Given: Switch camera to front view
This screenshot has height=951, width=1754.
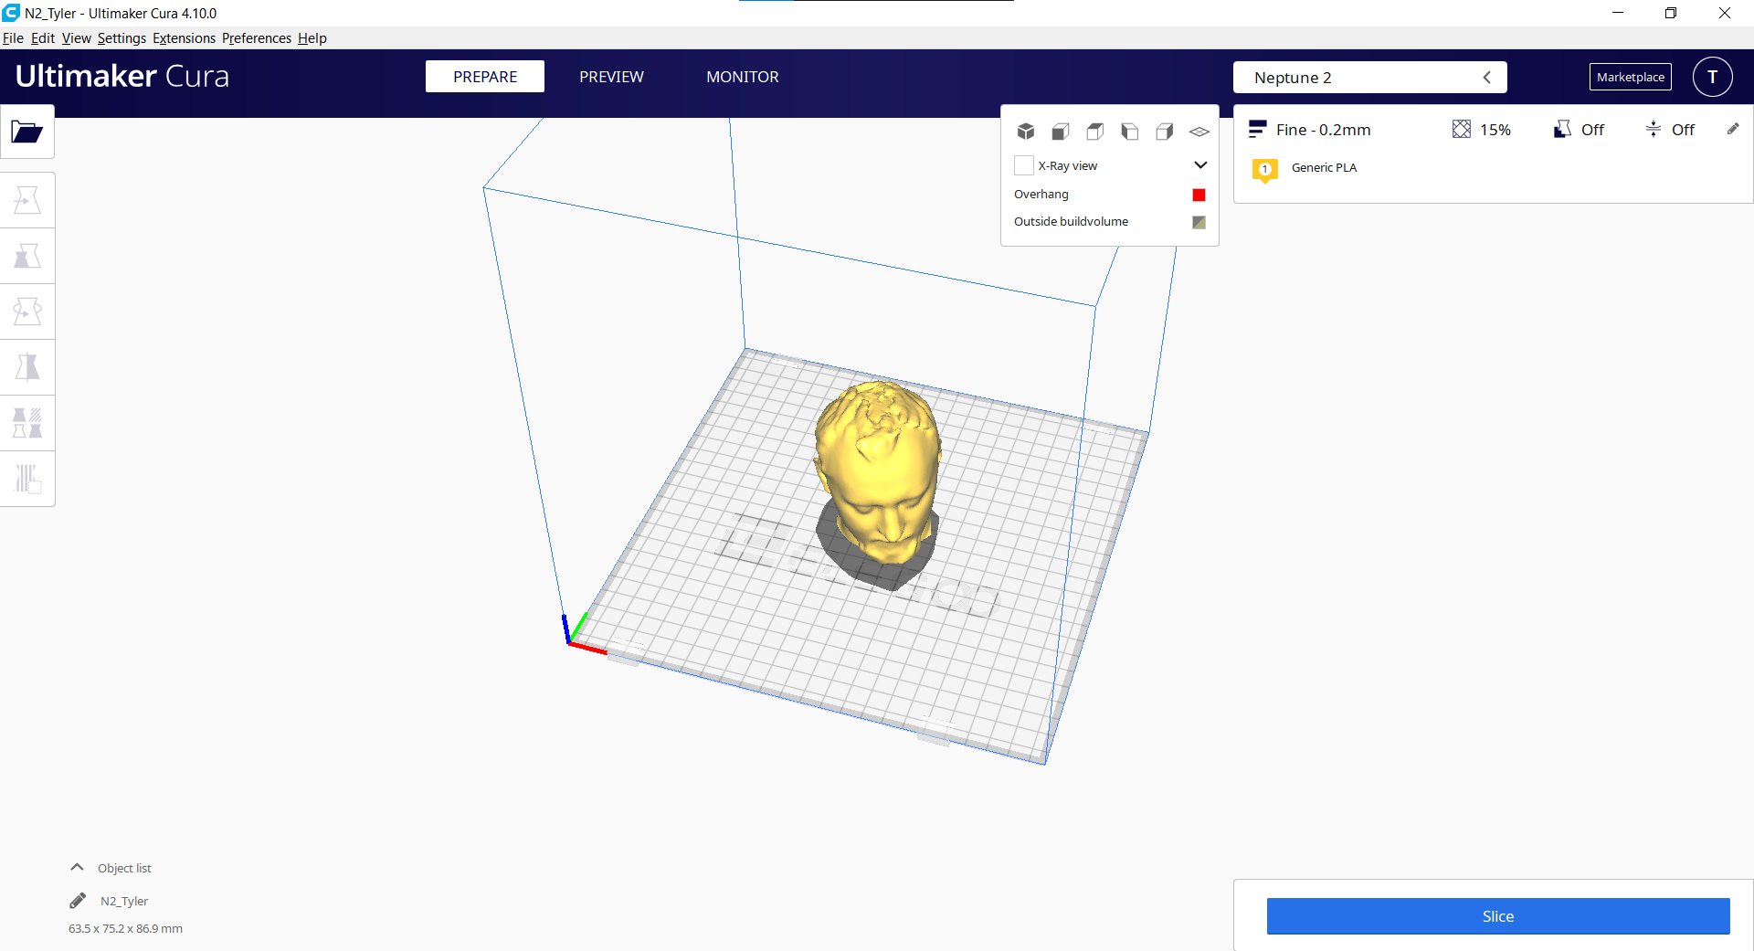Looking at the screenshot, I should [x=1061, y=132].
